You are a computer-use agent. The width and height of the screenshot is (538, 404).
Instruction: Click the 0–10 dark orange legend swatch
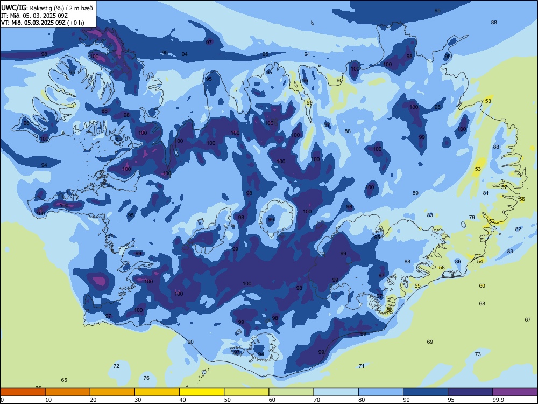(23, 392)
